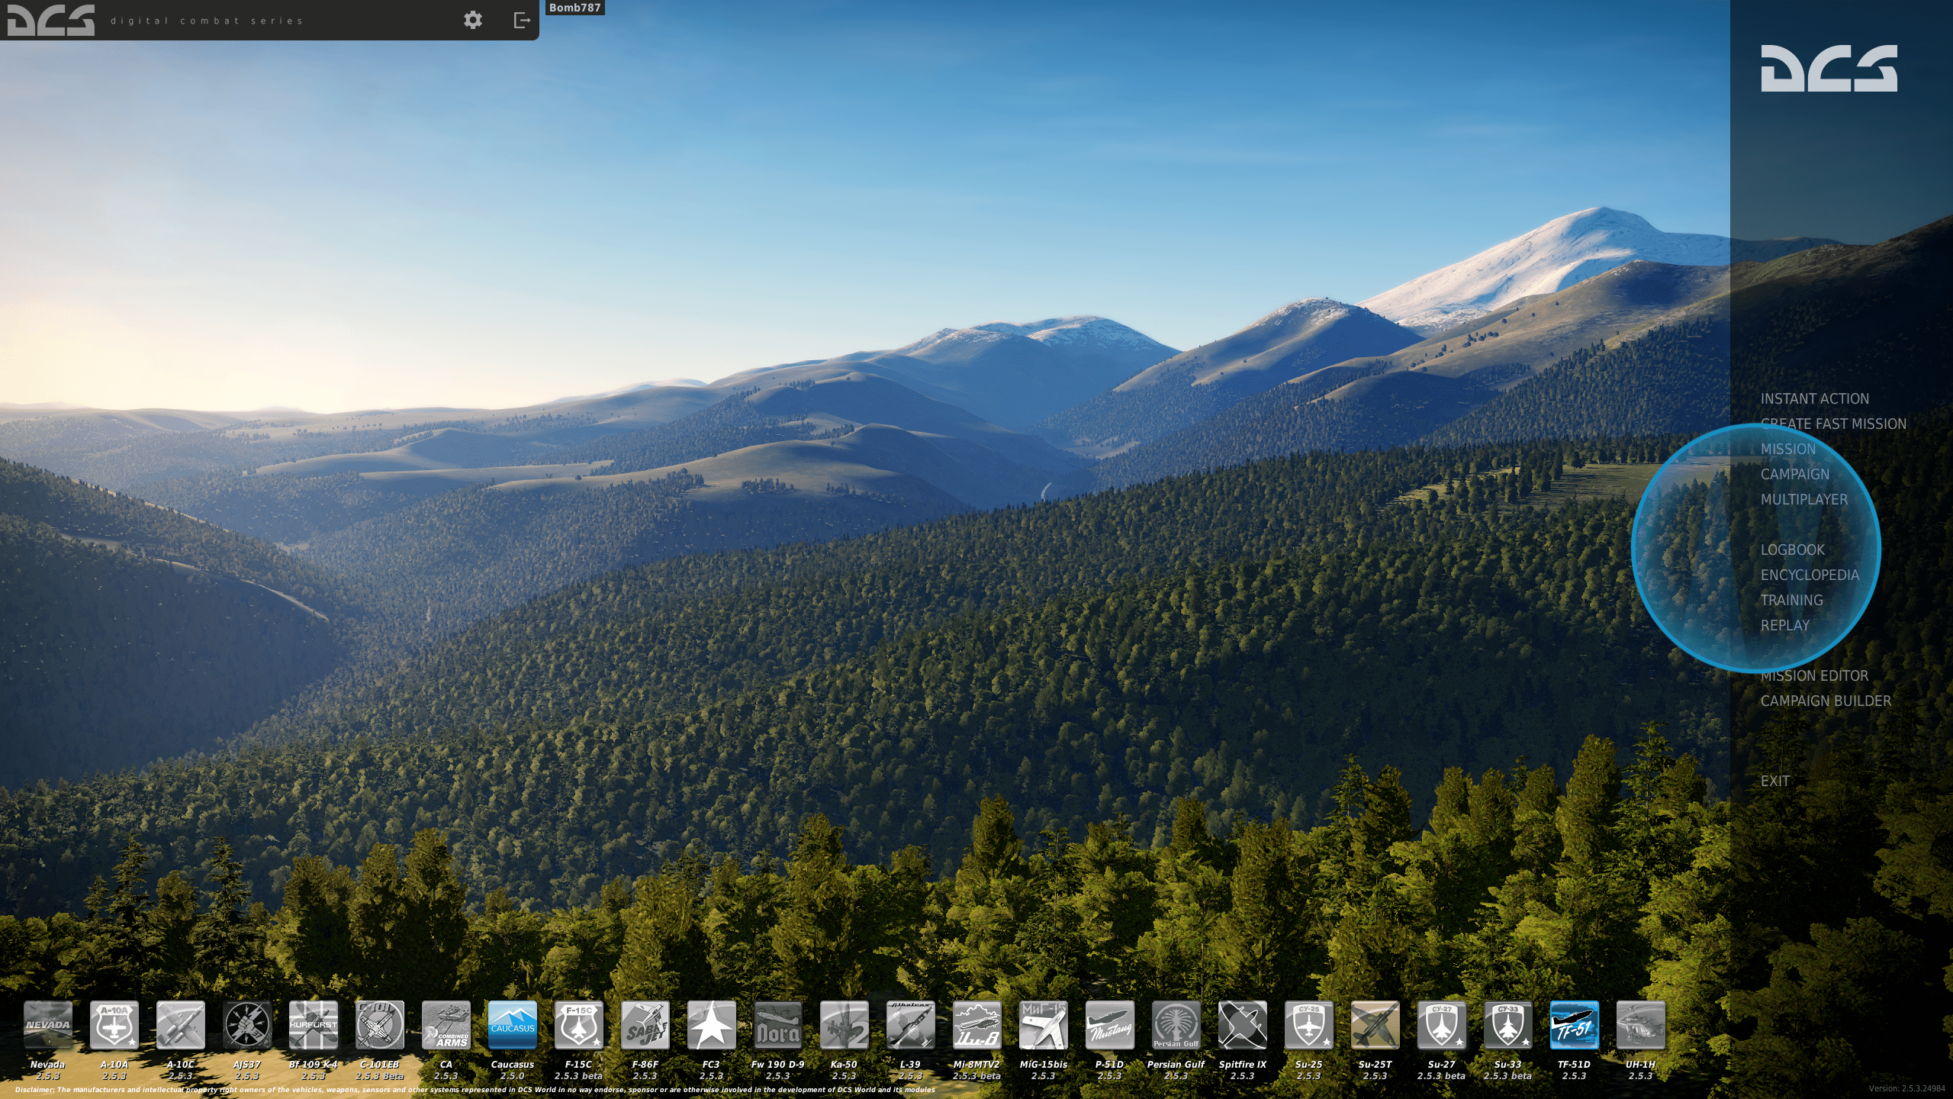
Task: Select Mission Editor from the menu
Action: [1814, 675]
